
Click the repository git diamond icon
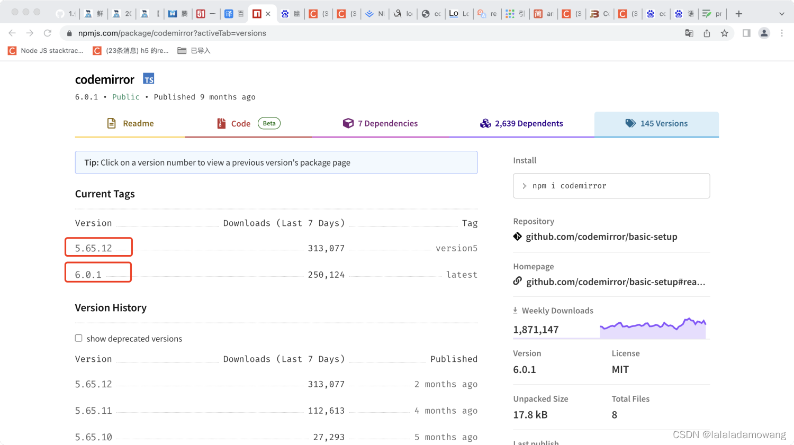coord(518,237)
